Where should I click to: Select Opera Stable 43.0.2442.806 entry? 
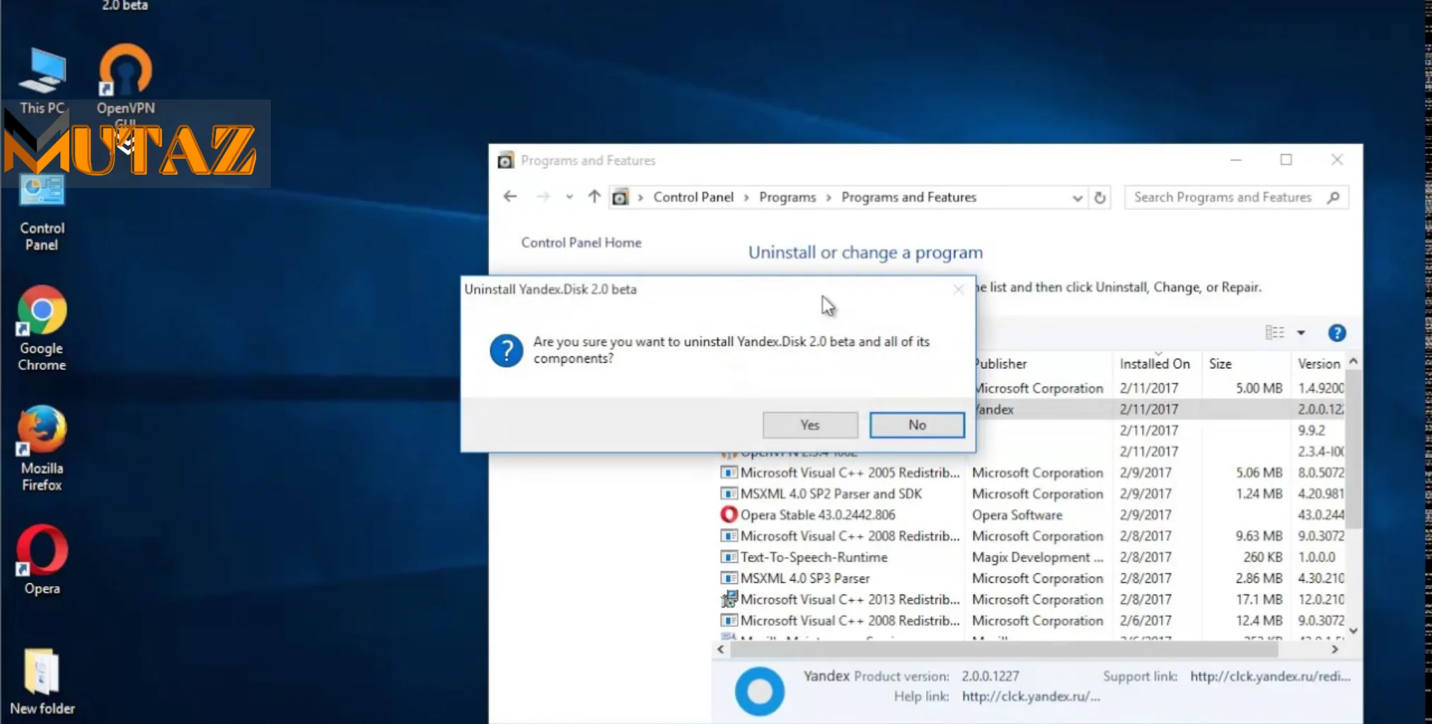coord(1031,515)
